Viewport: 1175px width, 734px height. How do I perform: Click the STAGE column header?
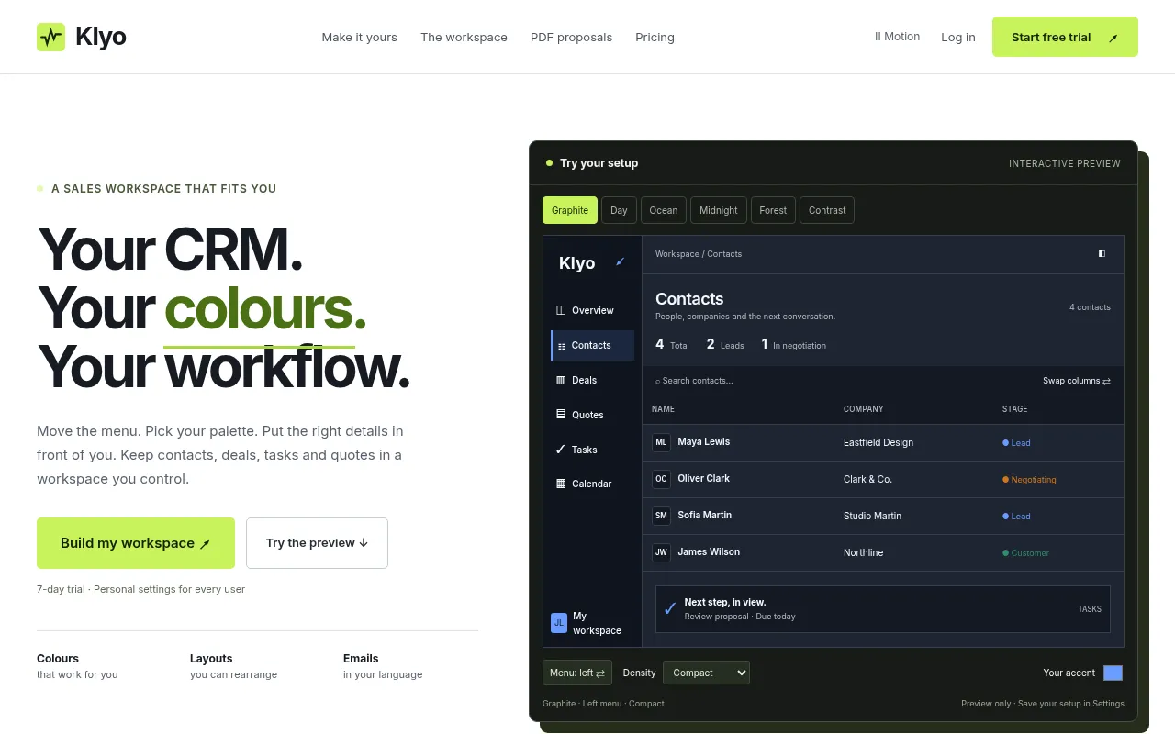[1014, 409]
